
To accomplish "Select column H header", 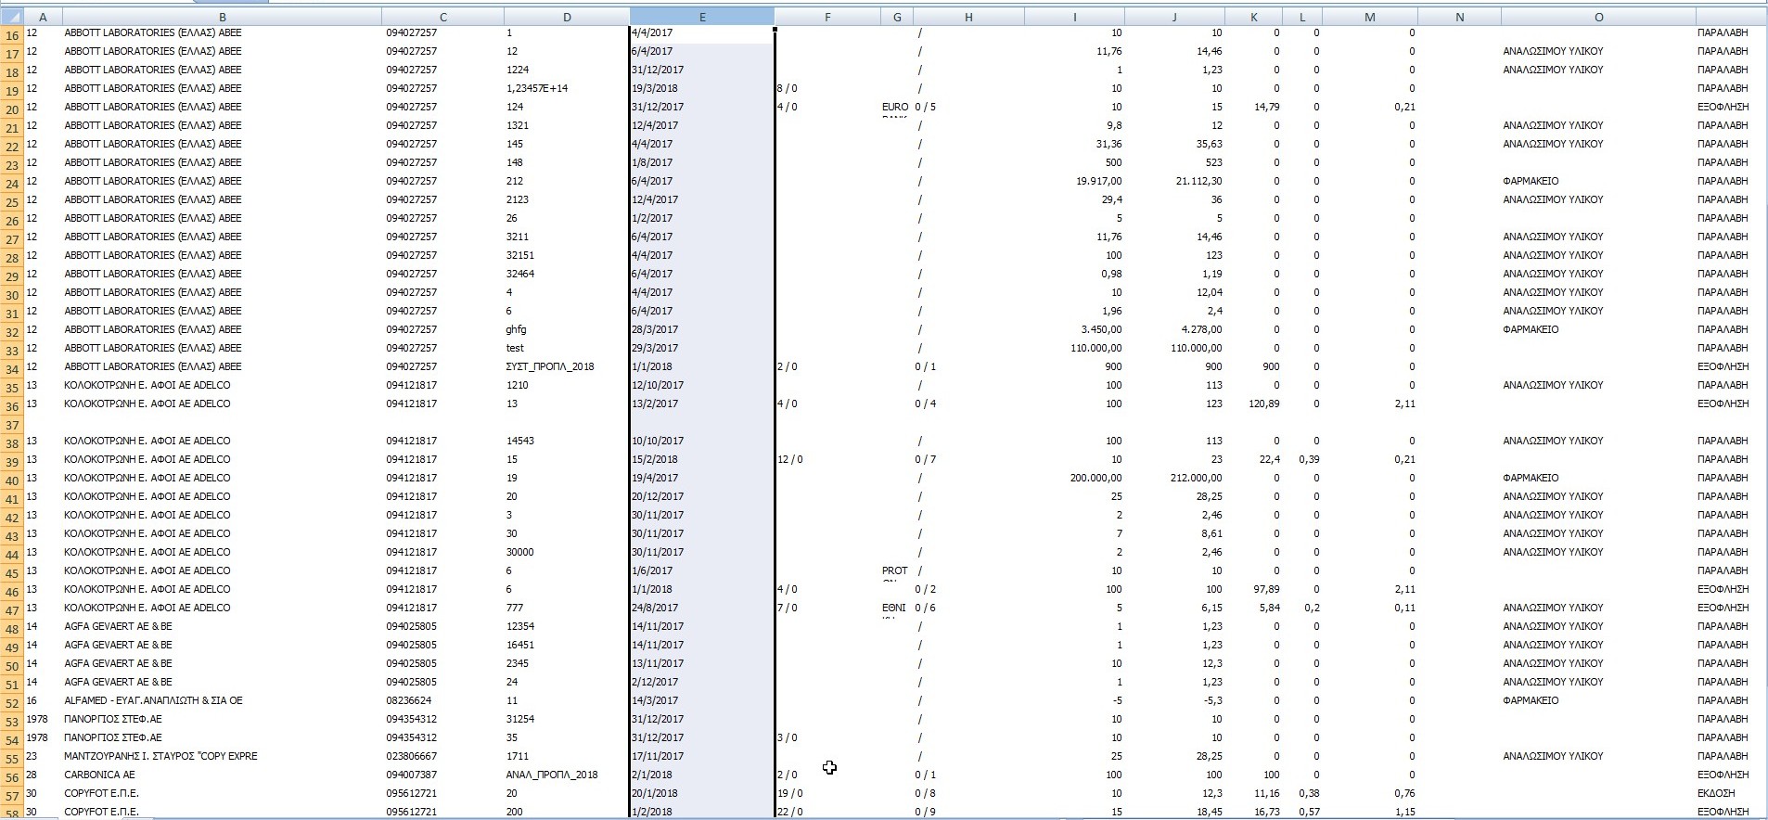I will [968, 17].
